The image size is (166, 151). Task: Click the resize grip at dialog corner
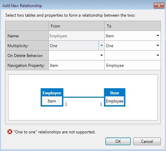click(163, 147)
